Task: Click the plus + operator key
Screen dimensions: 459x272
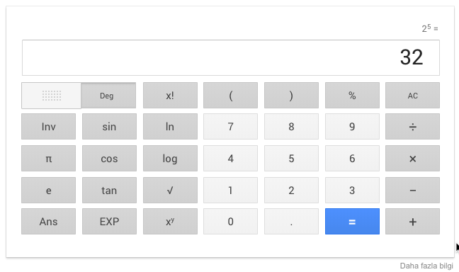Action: click(x=412, y=221)
